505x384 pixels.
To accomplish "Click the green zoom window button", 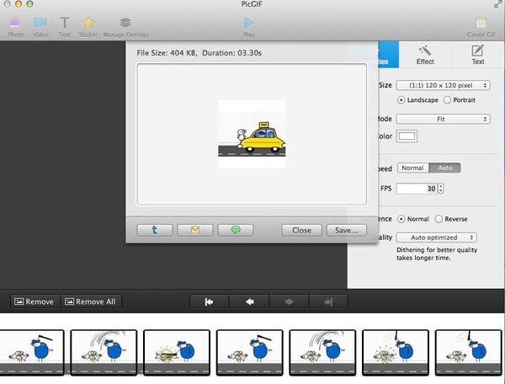I will [29, 4].
